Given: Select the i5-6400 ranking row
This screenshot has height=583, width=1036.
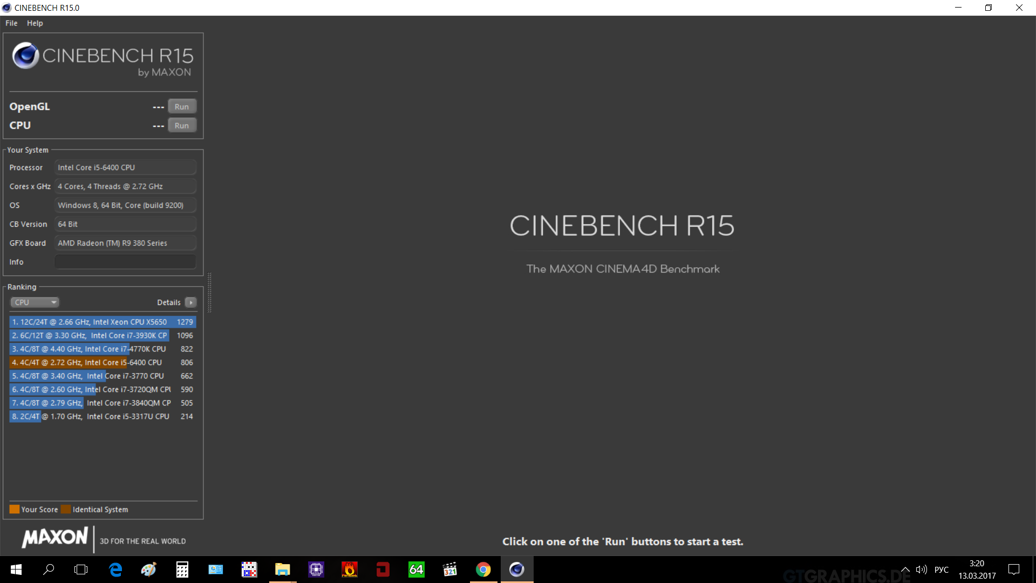Looking at the screenshot, I should [x=103, y=362].
